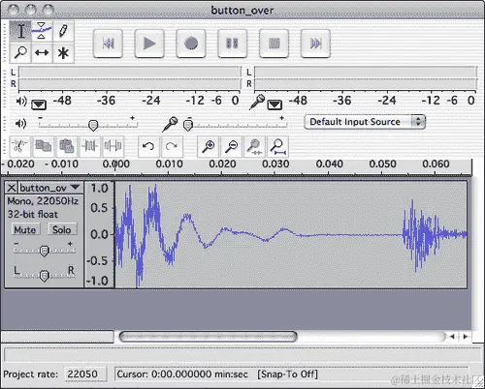This screenshot has height=389, width=485.
Task: Click the Snap-To Off status text
Action: 287,374
